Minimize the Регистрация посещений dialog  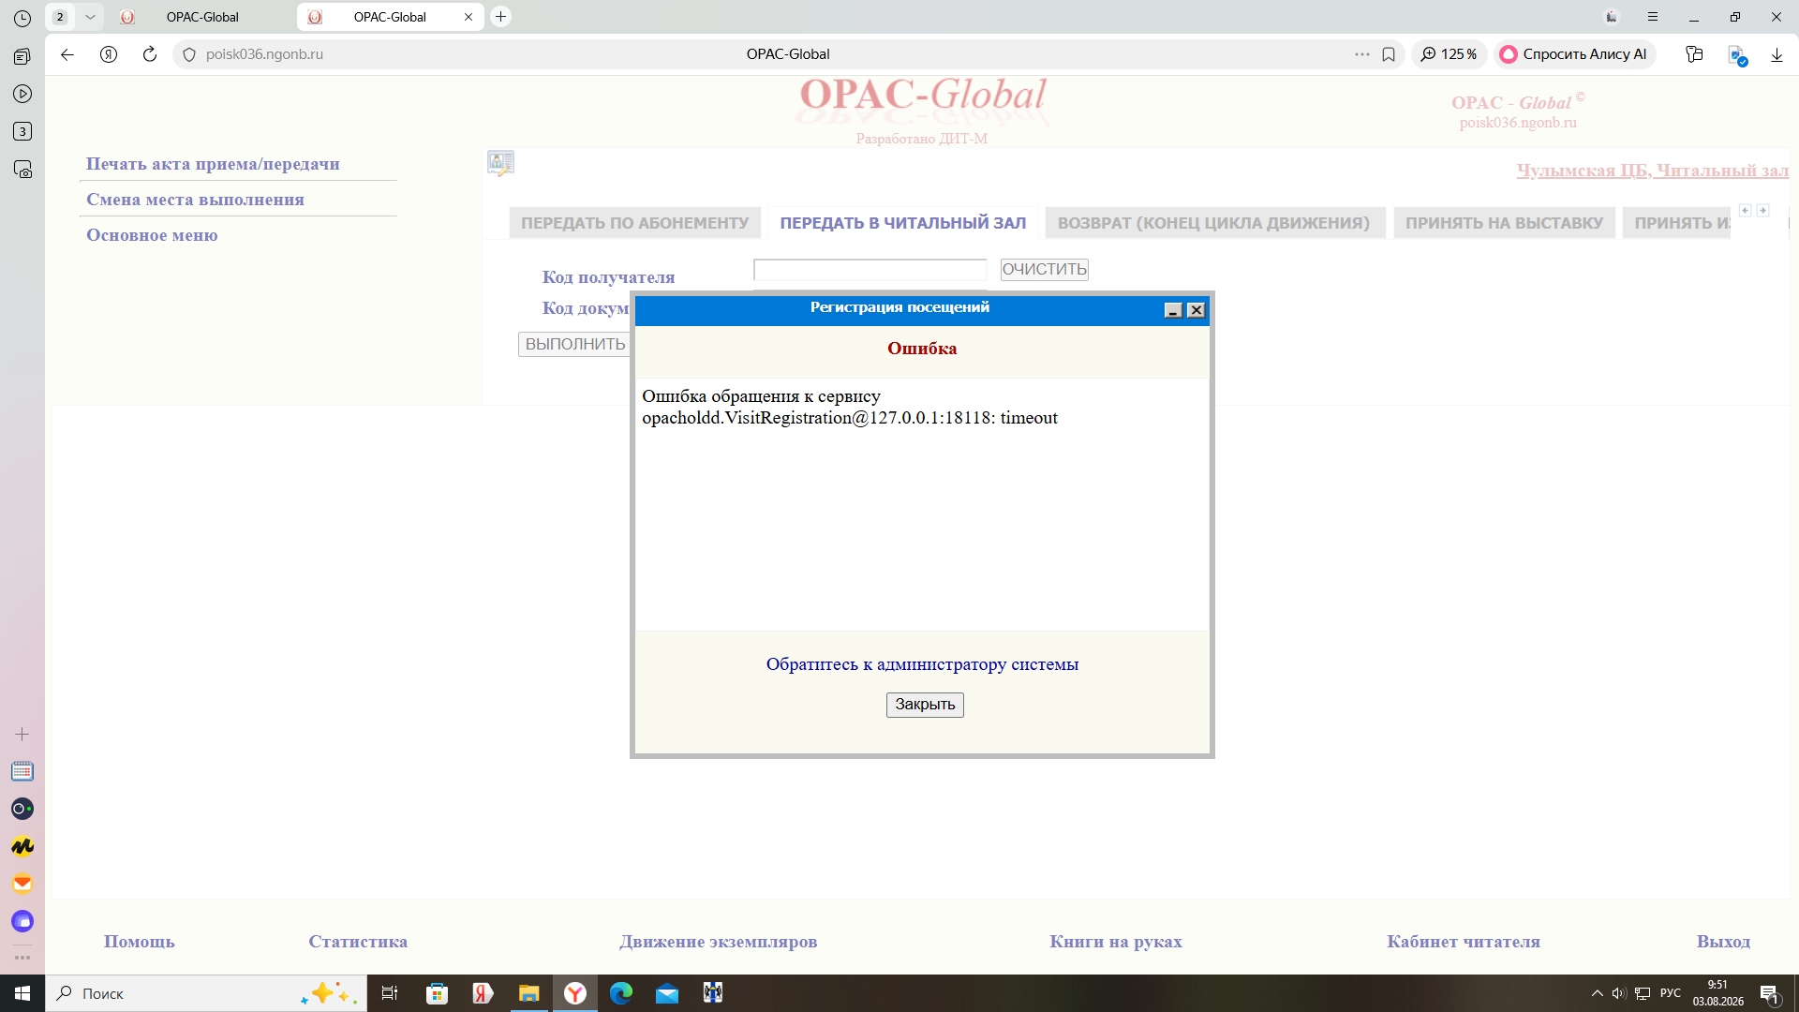pyautogui.click(x=1173, y=310)
